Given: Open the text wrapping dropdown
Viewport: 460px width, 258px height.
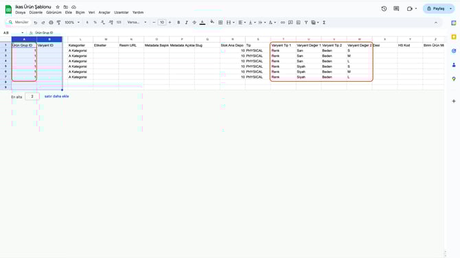Looking at the screenshot, I should pyautogui.click(x=262, y=23).
